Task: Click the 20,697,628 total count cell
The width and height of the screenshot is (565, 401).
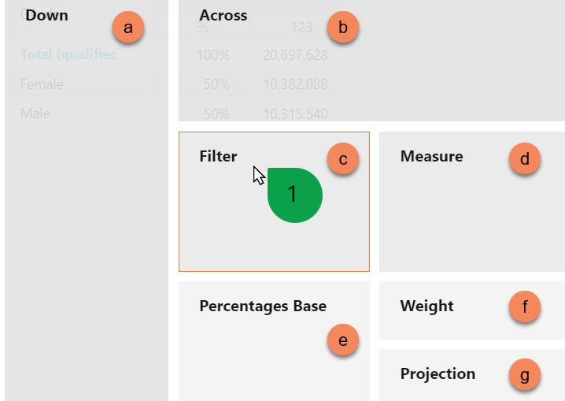Action: [x=295, y=55]
